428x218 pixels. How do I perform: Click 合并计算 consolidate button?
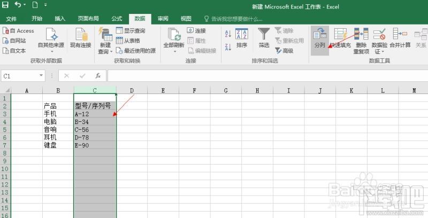(x=400, y=38)
